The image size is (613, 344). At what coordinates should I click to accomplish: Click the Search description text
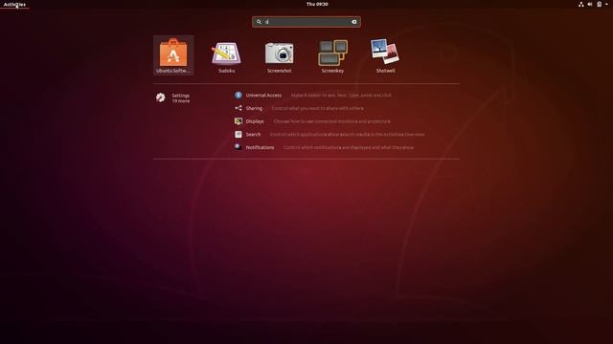(x=347, y=134)
